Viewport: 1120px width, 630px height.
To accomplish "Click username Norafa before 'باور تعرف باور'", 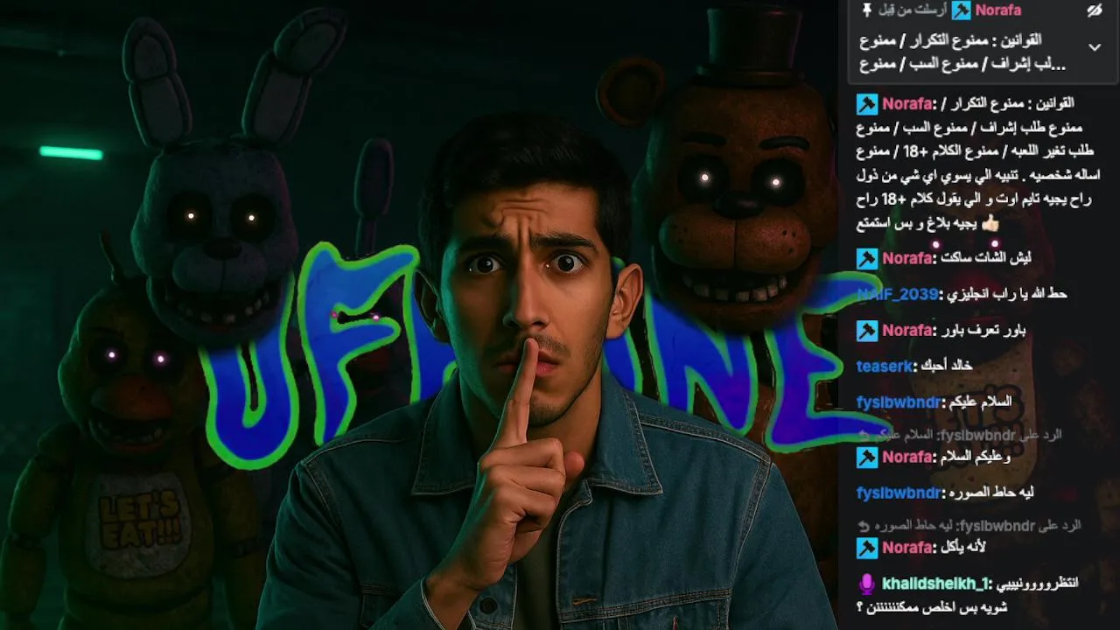I will pos(908,330).
